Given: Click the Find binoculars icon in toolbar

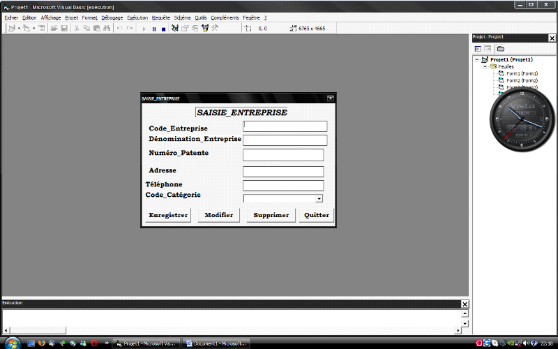Looking at the screenshot, I should [x=107, y=29].
